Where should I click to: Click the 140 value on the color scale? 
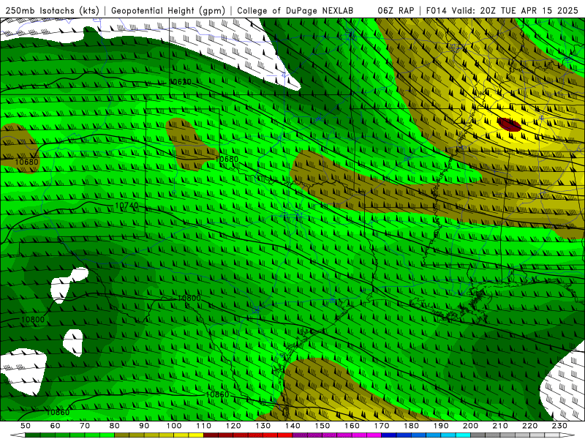(293, 426)
